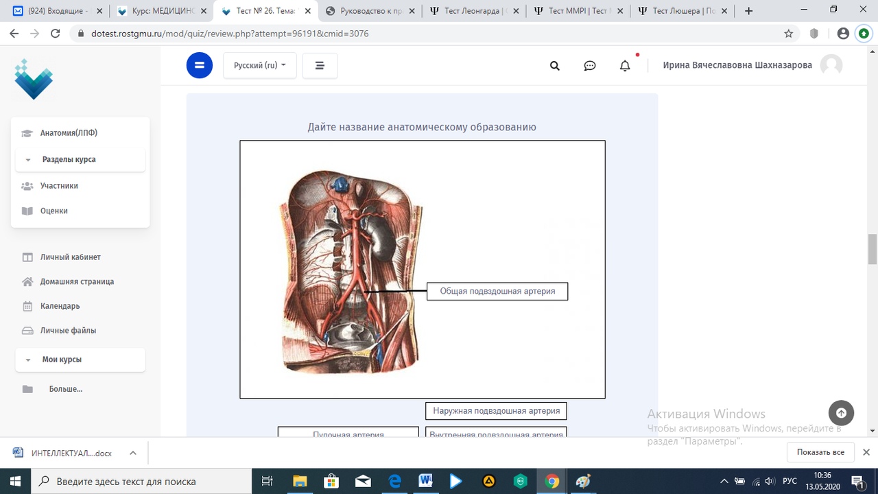Reload the page in the browser
878x494 pixels.
point(56,33)
